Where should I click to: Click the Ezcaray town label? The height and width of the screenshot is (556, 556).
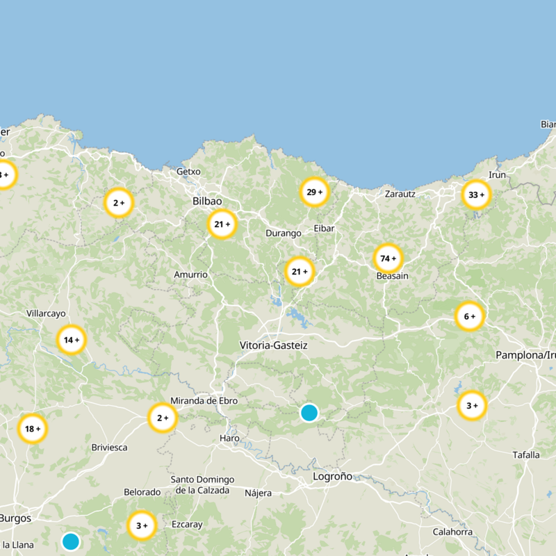coord(187,525)
